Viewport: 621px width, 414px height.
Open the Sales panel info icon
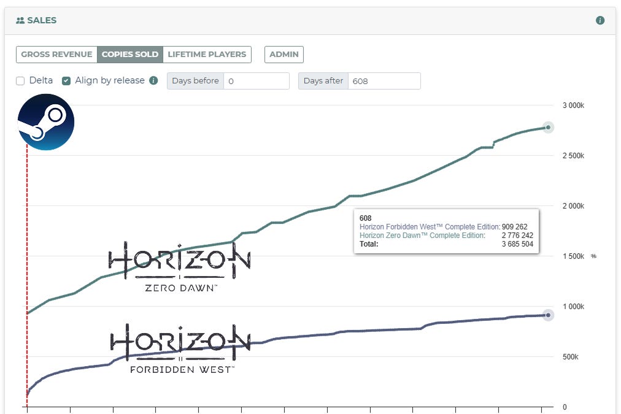click(x=600, y=20)
